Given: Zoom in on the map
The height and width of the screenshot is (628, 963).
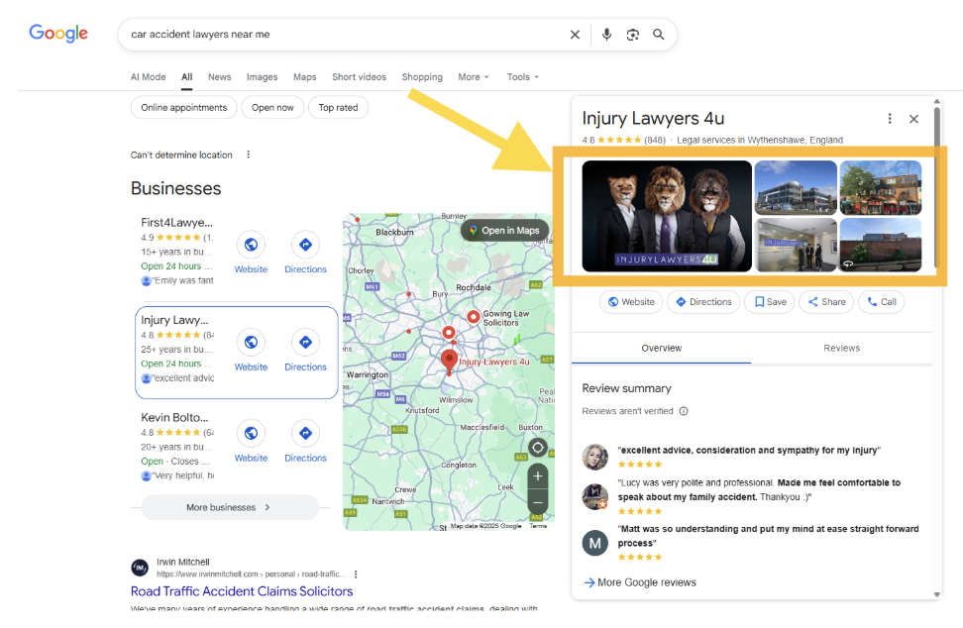Looking at the screenshot, I should pyautogui.click(x=537, y=476).
